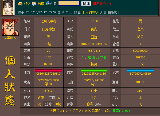
Task: Select the 存点 value 409560
Action: (x=141, y=57)
